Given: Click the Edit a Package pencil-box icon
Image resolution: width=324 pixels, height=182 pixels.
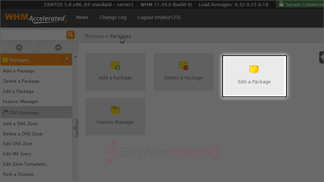Looking at the screenshot, I should tap(254, 69).
